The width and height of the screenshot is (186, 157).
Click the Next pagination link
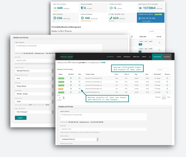coord(169,97)
